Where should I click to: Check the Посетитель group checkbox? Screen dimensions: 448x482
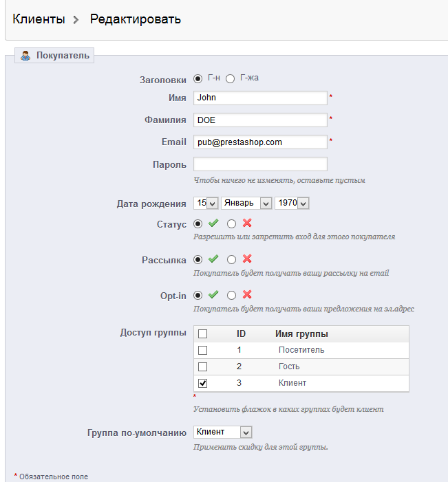tap(203, 350)
